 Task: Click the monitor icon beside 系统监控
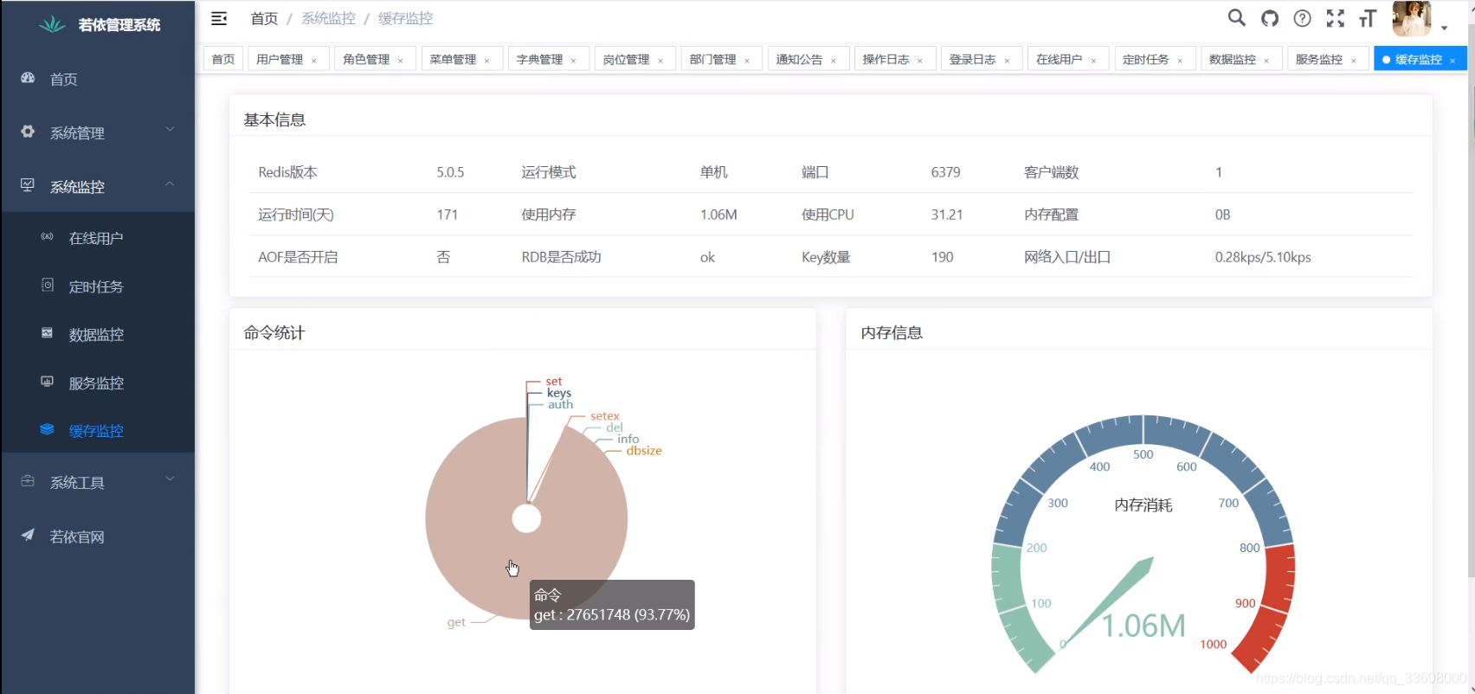click(x=28, y=185)
